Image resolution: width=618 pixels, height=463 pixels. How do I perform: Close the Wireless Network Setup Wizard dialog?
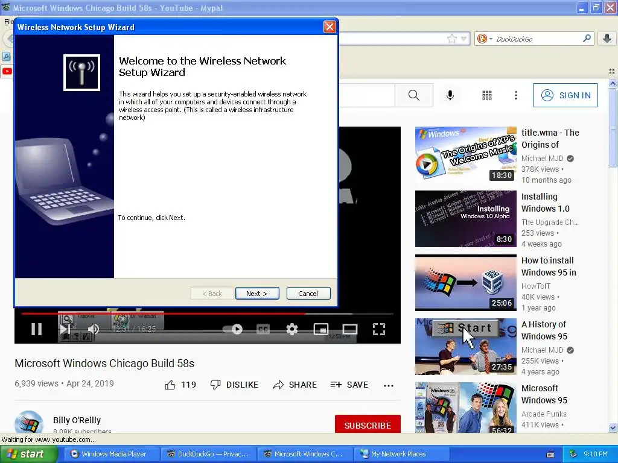[330, 27]
